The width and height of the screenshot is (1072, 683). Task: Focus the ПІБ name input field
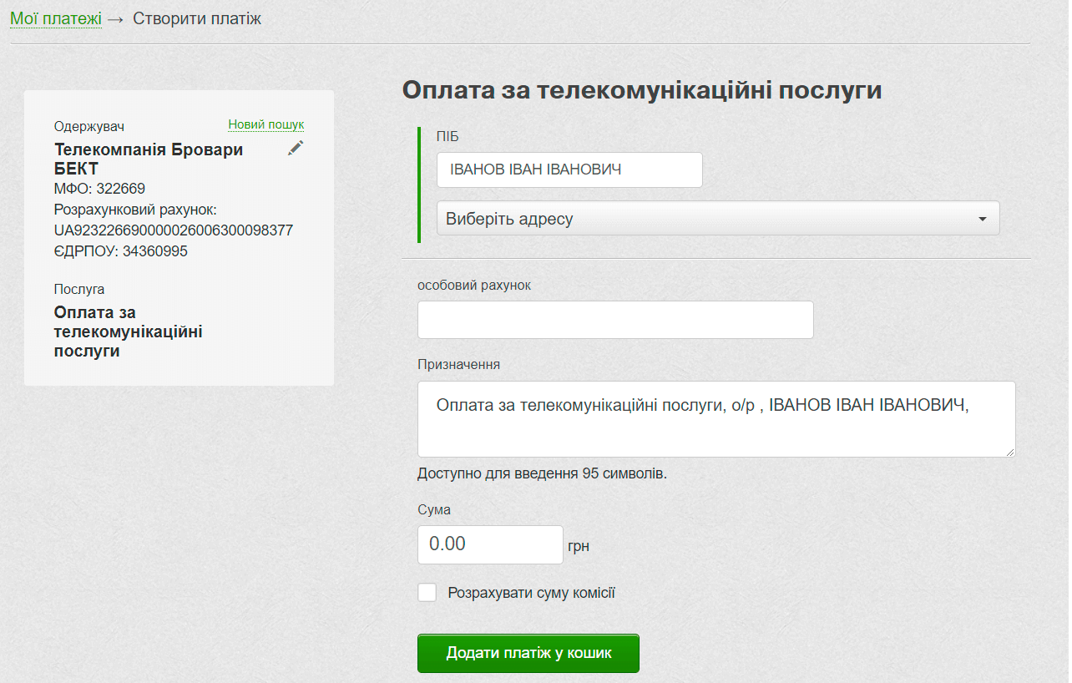[x=569, y=169]
